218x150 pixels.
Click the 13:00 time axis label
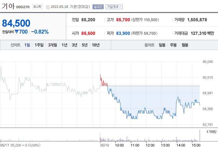(165, 145)
